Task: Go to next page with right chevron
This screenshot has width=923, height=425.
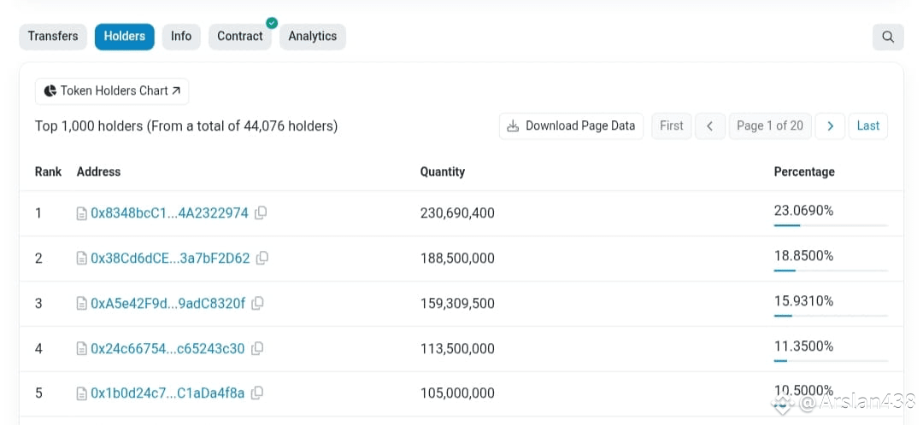Action: click(830, 125)
